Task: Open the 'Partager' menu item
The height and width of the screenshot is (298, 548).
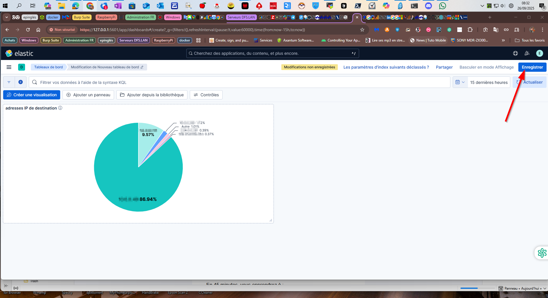Action: (444, 67)
